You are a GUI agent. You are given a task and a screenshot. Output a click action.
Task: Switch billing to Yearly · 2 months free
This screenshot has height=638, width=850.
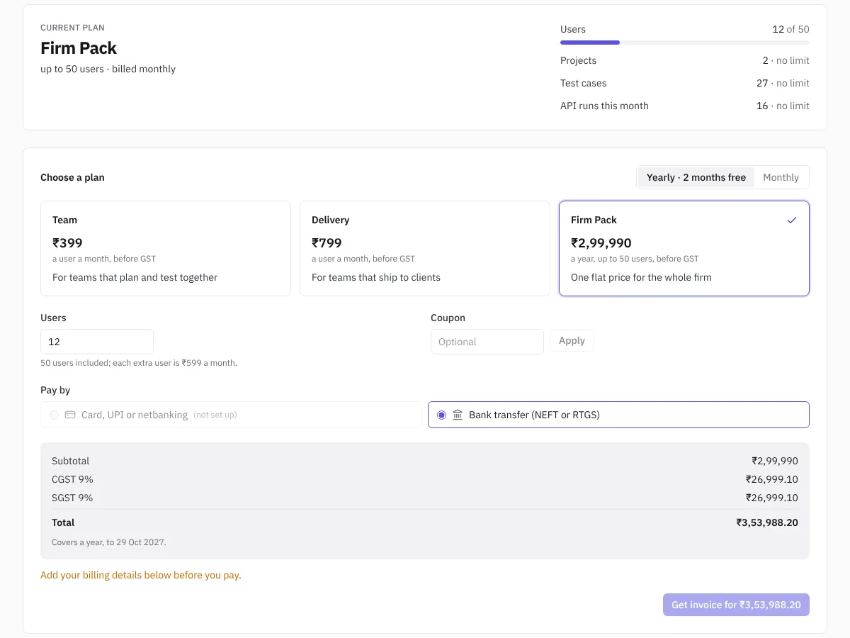pyautogui.click(x=696, y=177)
